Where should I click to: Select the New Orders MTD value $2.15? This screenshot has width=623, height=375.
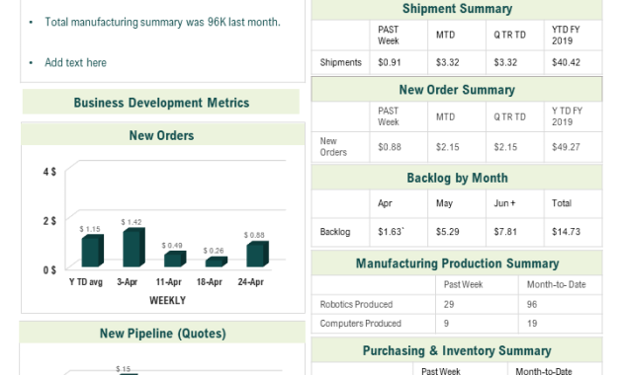(447, 147)
